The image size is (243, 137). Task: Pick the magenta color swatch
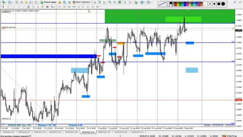tap(187, 5)
